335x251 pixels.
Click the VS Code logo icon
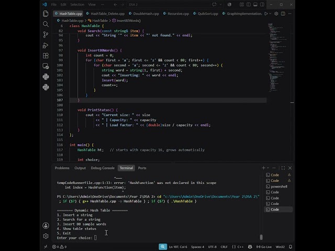(x=44, y=5)
